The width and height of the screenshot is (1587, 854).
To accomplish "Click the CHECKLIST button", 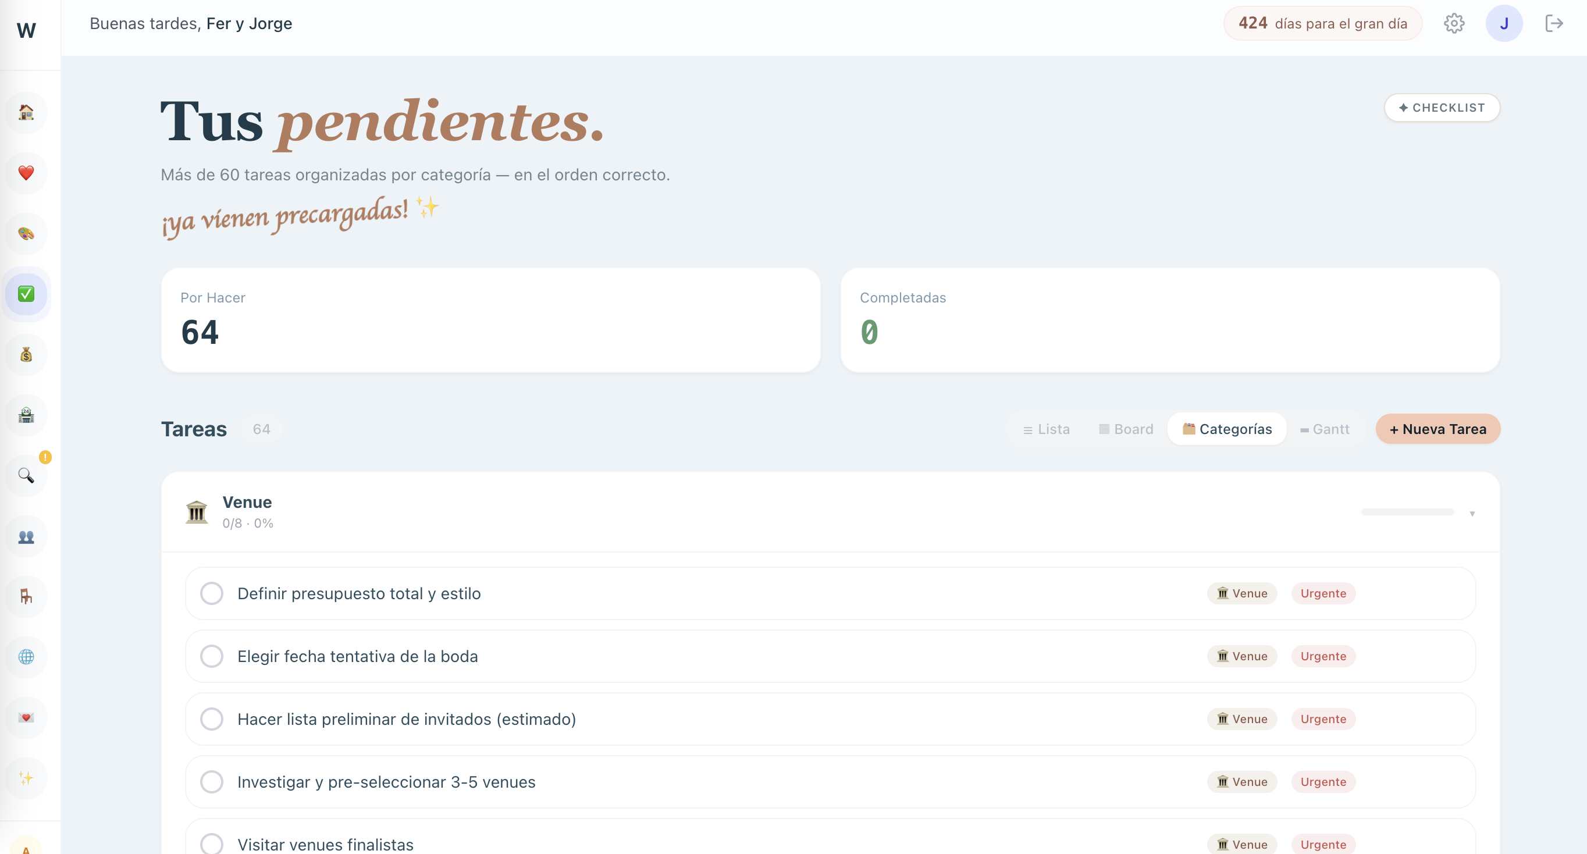I will tap(1442, 108).
